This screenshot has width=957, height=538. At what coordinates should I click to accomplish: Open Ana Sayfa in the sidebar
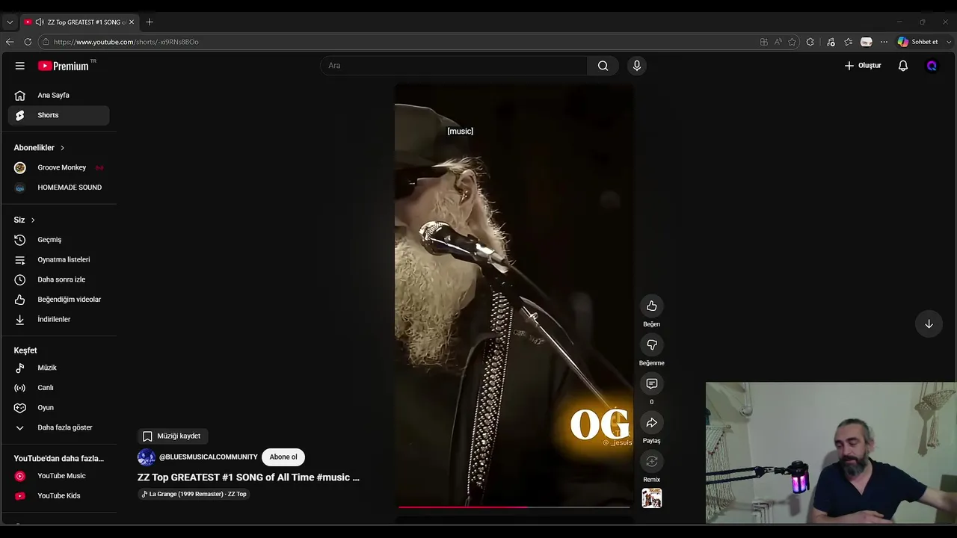[x=59, y=95]
